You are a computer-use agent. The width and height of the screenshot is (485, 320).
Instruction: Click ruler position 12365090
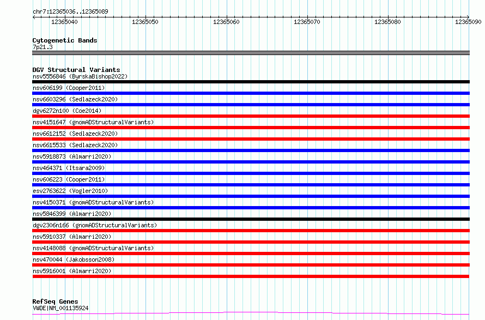[x=468, y=22]
